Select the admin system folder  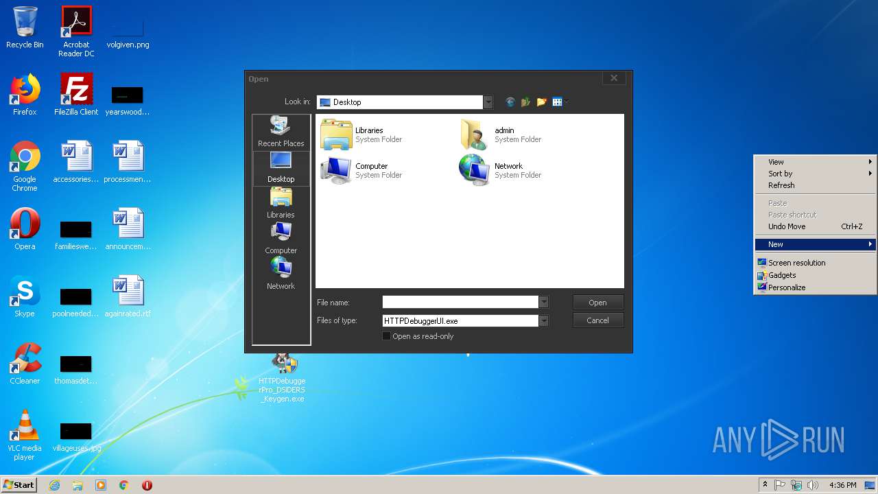tap(501, 134)
